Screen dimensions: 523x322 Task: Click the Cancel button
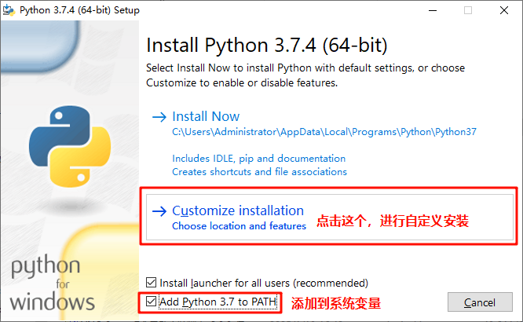click(x=480, y=302)
